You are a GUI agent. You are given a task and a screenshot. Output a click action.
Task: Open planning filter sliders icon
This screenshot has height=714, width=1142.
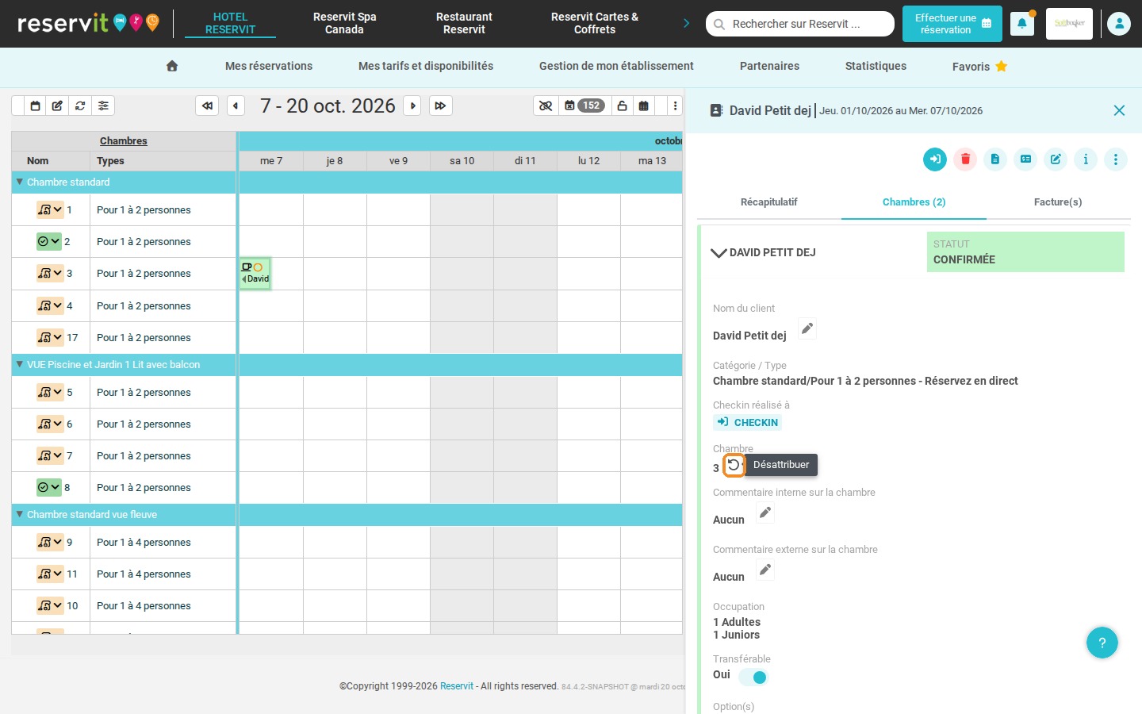103,106
